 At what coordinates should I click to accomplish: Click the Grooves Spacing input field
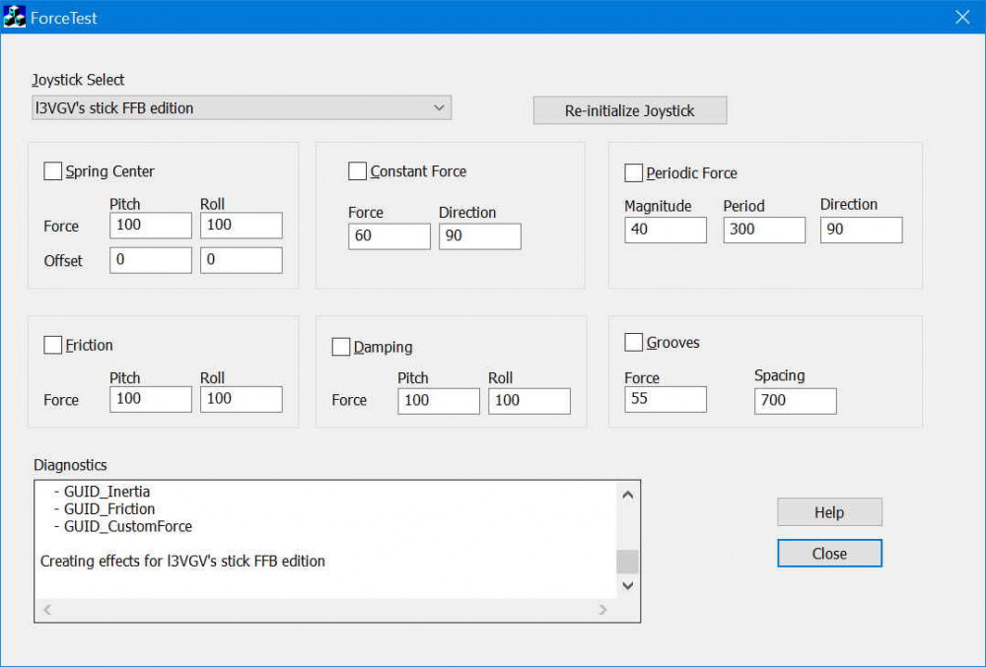coord(795,401)
